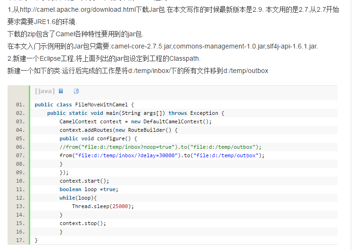Click the [java] language label
Image resolution: width=354 pixels, height=250 pixels.
click(45, 91)
